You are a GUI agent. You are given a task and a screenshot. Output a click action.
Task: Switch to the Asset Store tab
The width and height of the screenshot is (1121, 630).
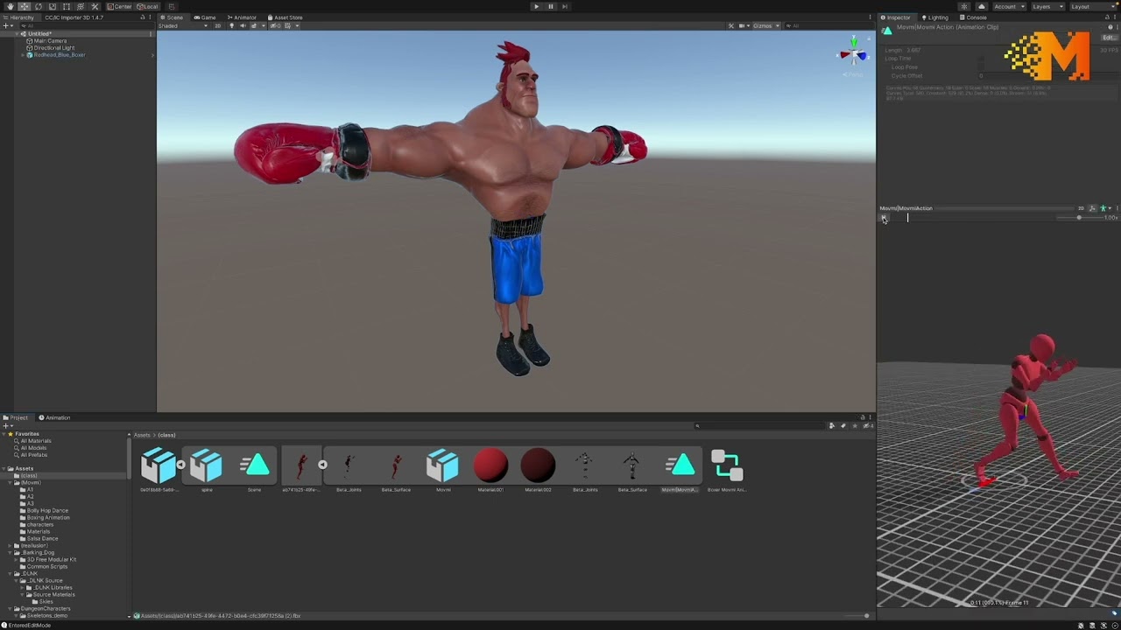(286, 17)
